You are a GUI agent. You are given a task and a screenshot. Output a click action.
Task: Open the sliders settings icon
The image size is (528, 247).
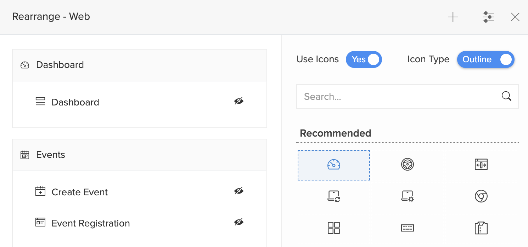point(488,17)
